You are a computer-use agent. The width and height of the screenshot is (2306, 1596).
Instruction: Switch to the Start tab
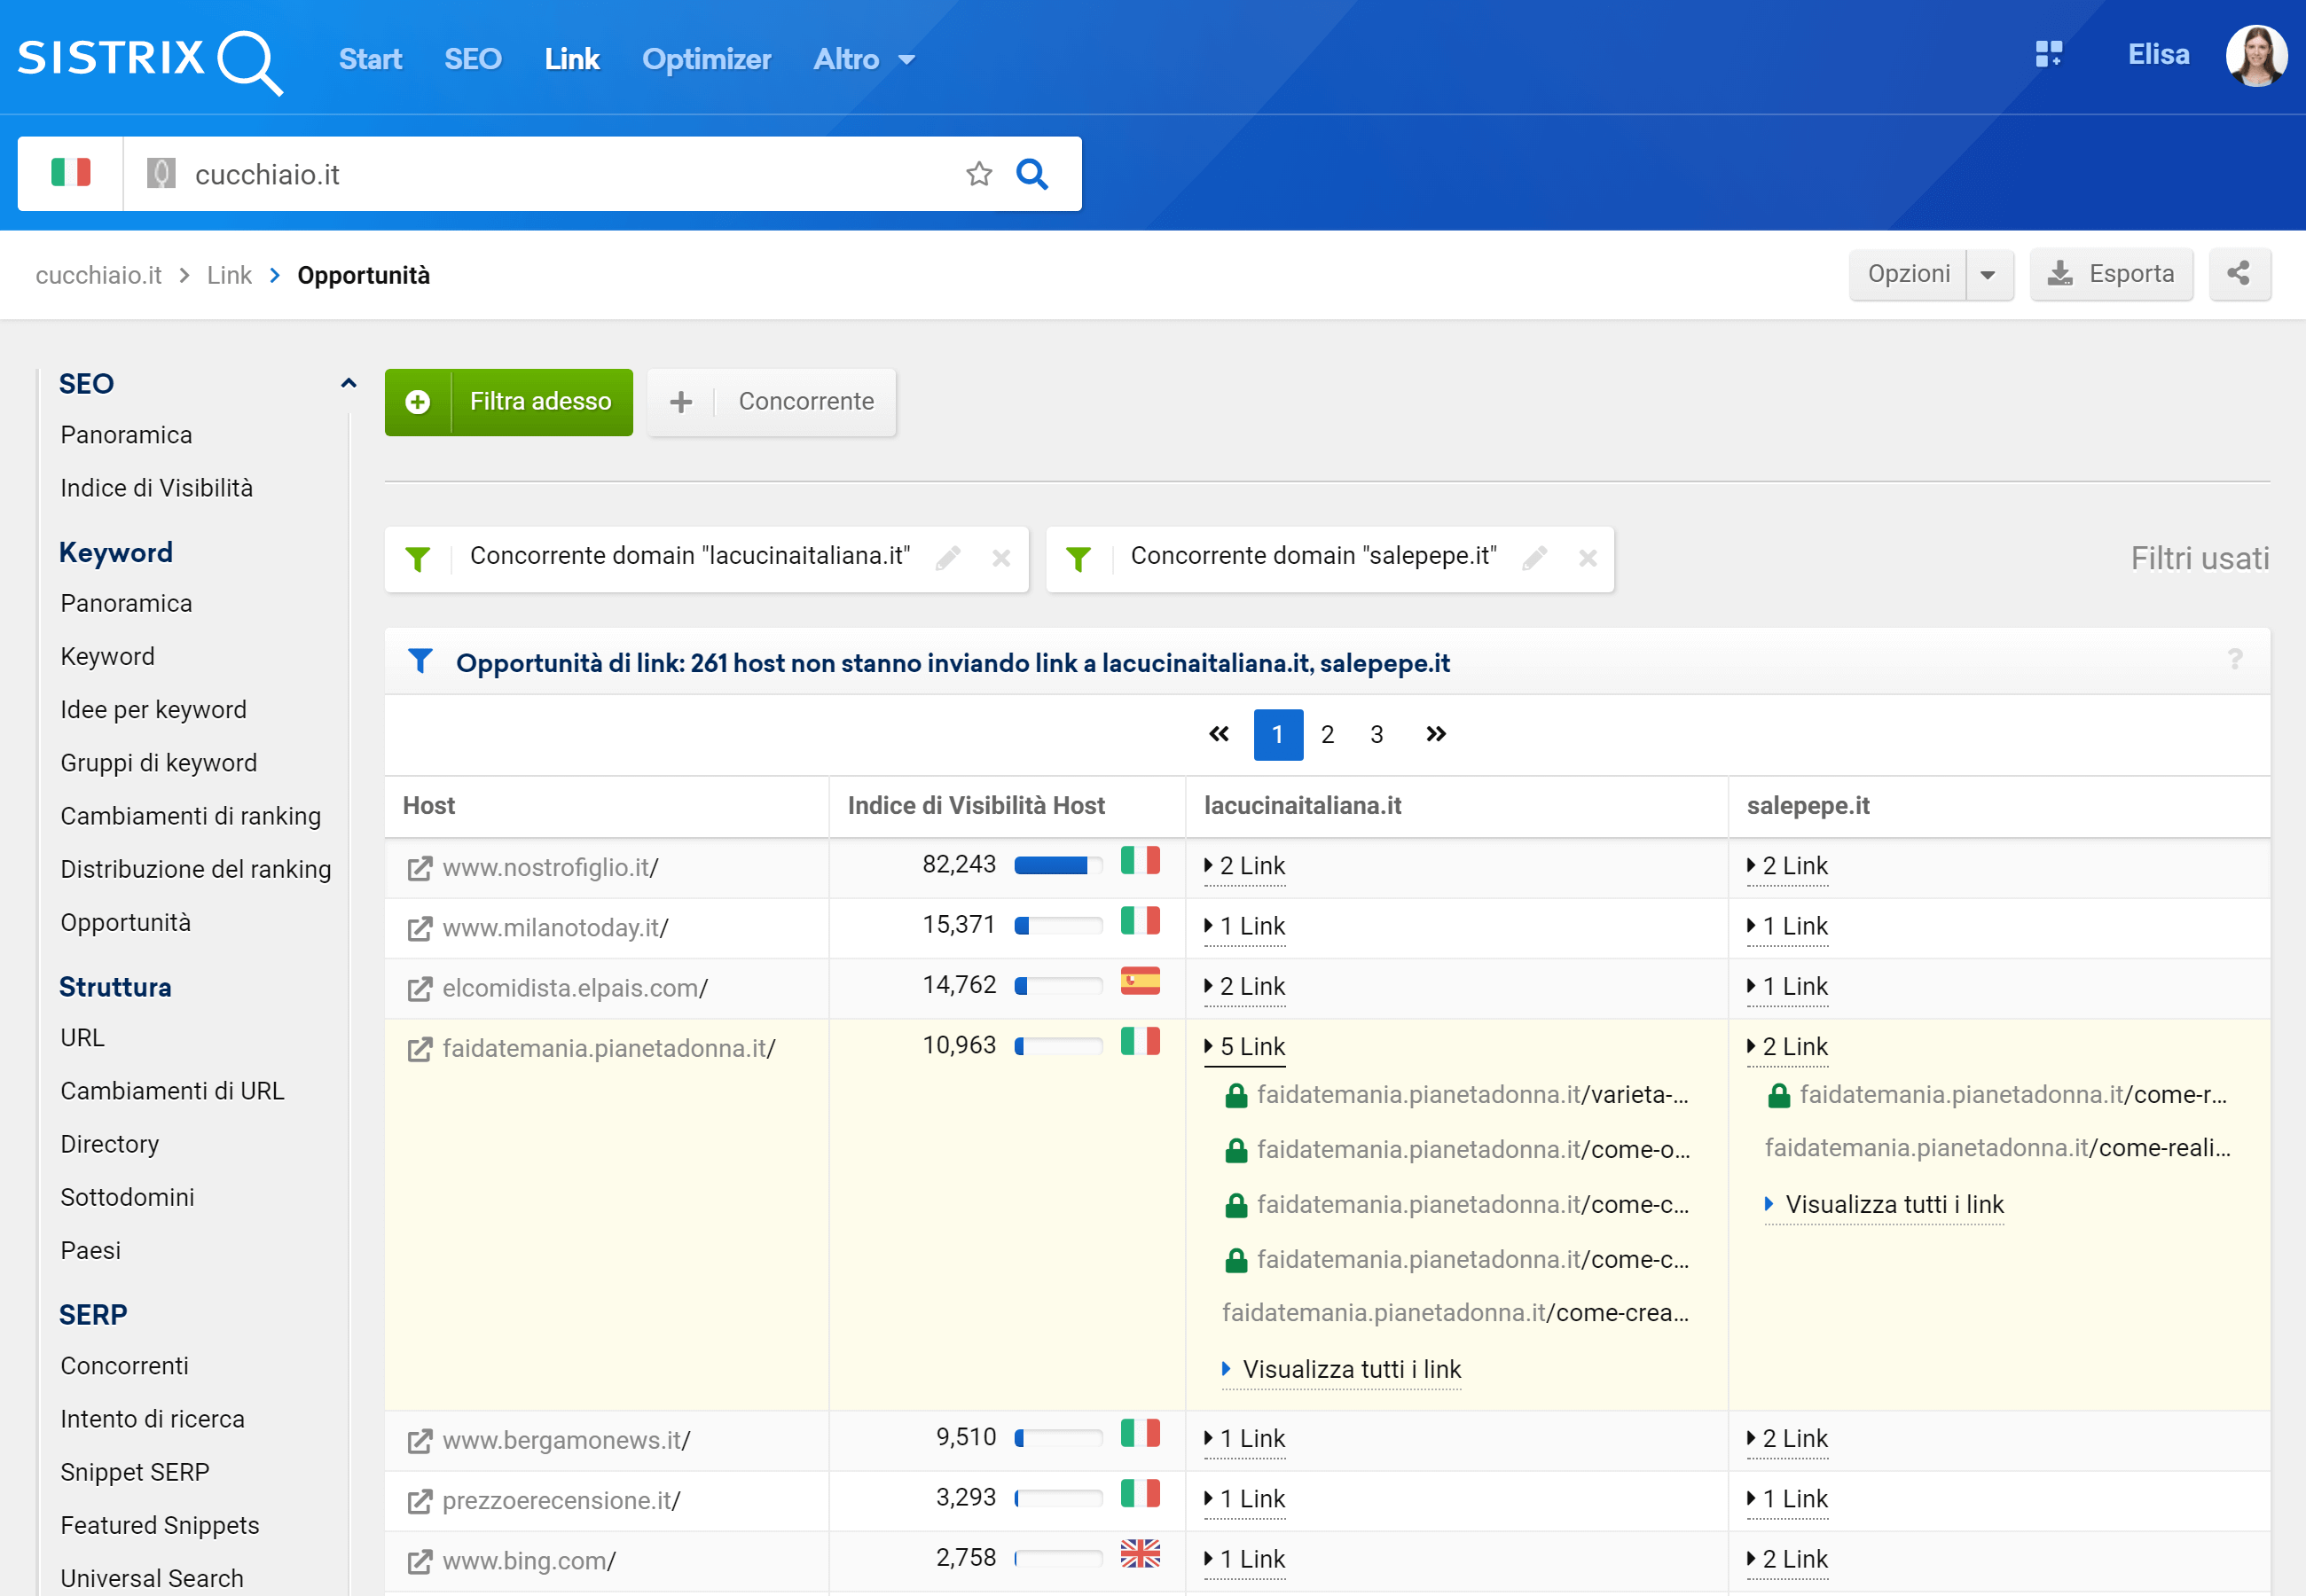point(370,60)
